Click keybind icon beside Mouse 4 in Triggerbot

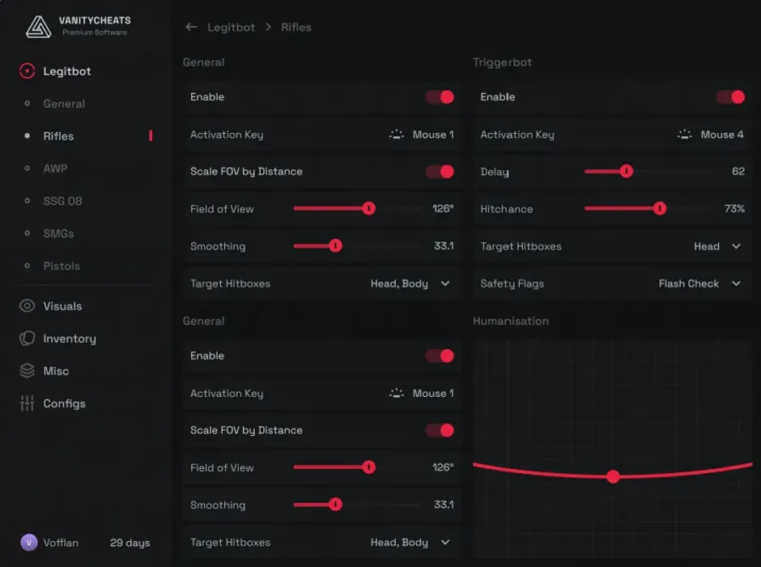coord(685,134)
